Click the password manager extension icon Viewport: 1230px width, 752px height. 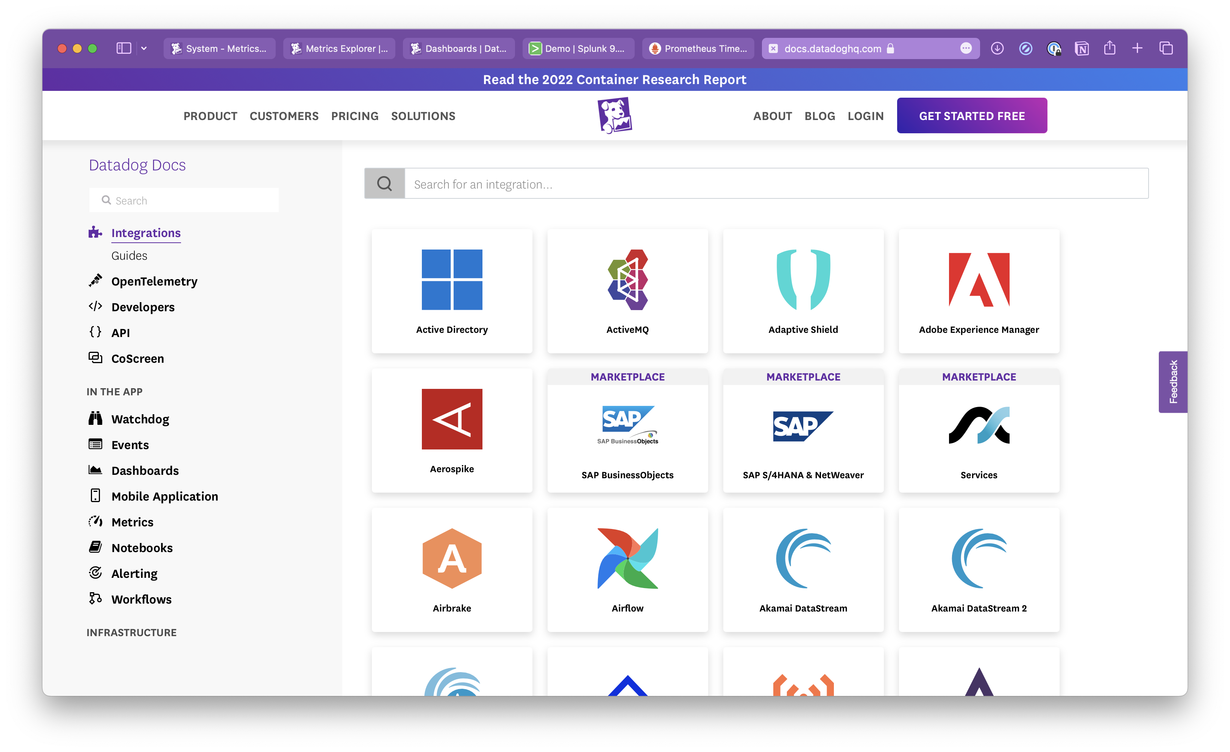tap(1054, 48)
